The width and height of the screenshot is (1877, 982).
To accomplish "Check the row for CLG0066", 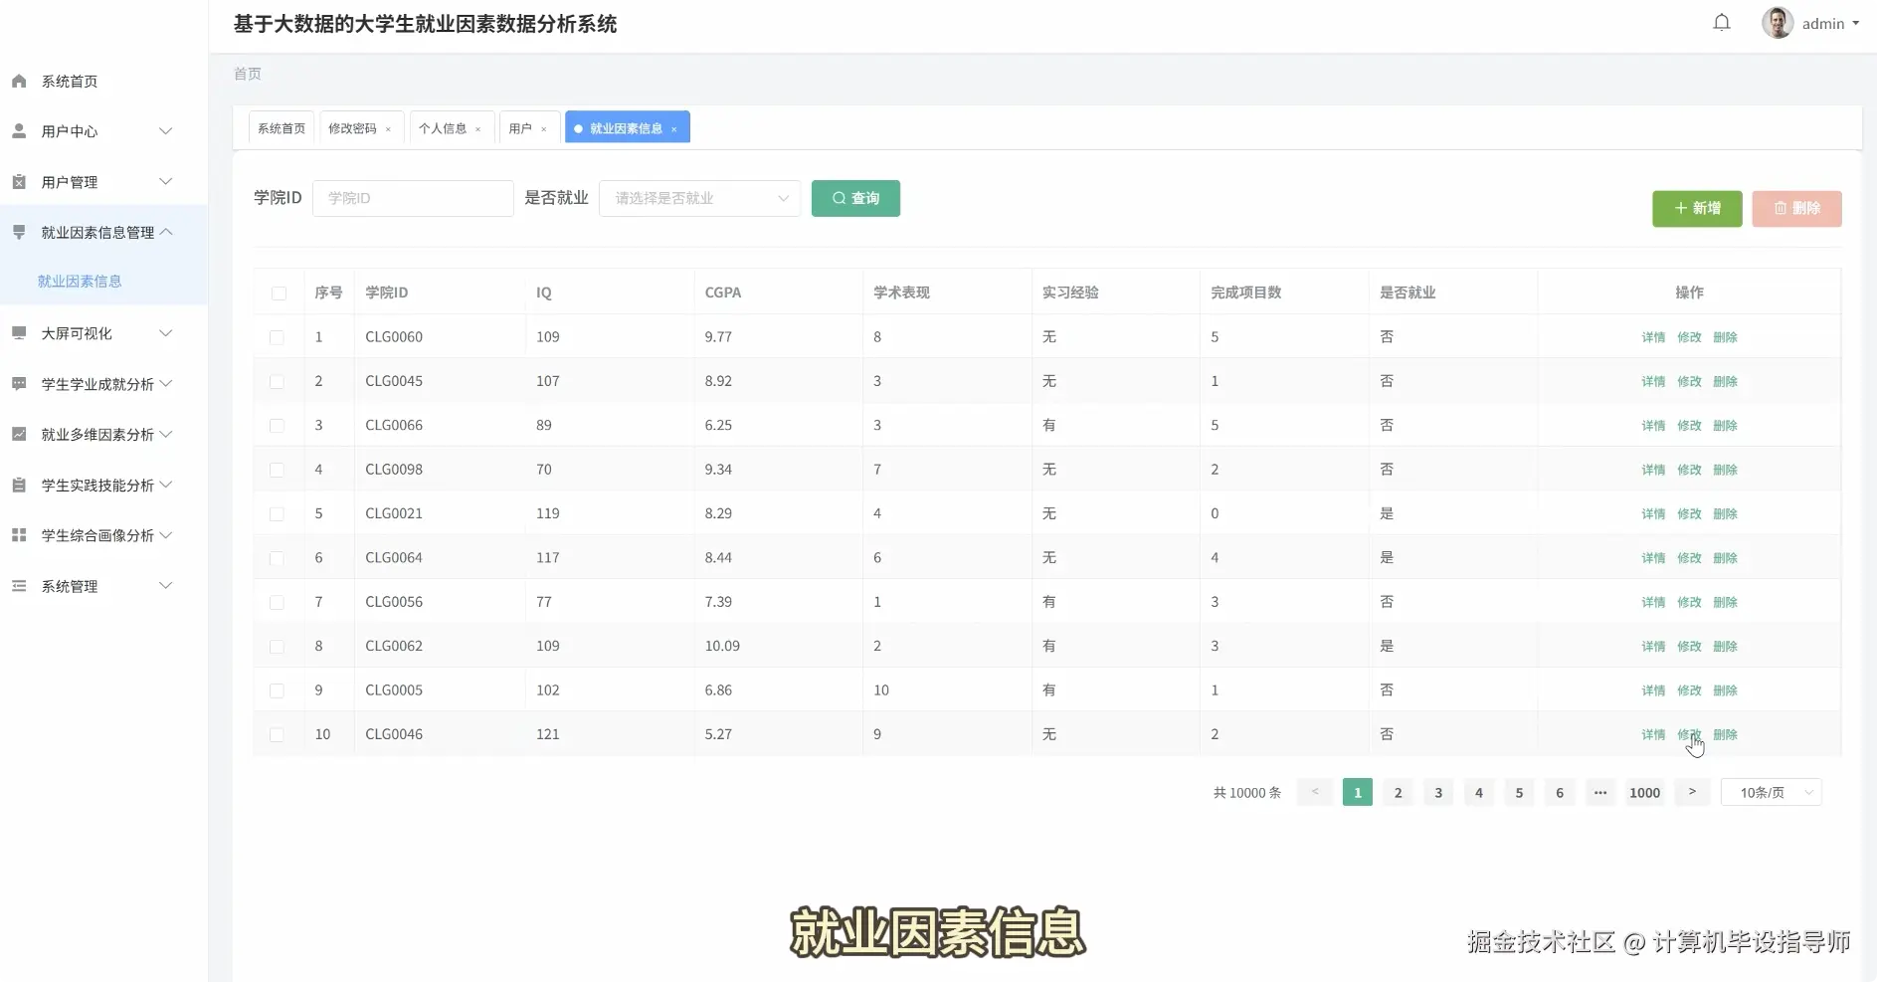I will point(277,425).
